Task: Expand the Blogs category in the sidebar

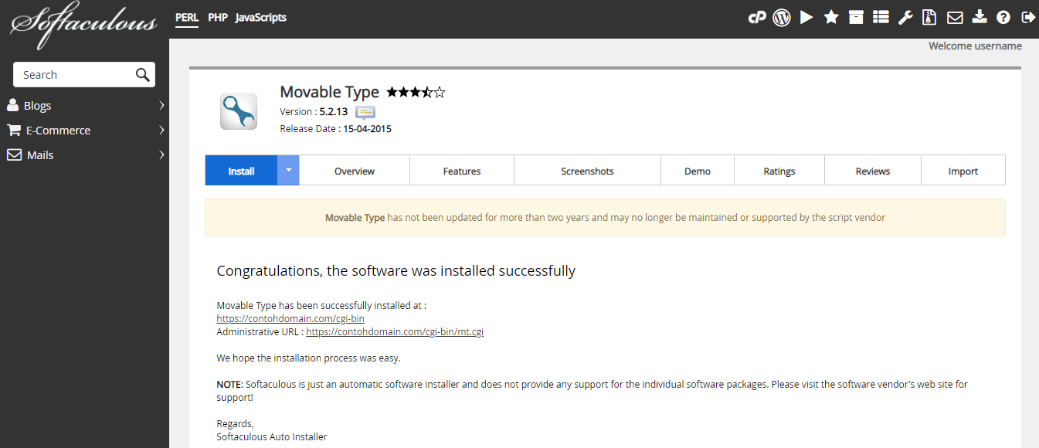Action: click(x=161, y=105)
